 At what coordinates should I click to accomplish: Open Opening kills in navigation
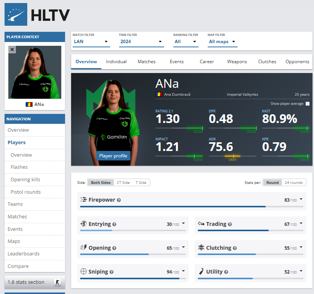click(x=35, y=179)
